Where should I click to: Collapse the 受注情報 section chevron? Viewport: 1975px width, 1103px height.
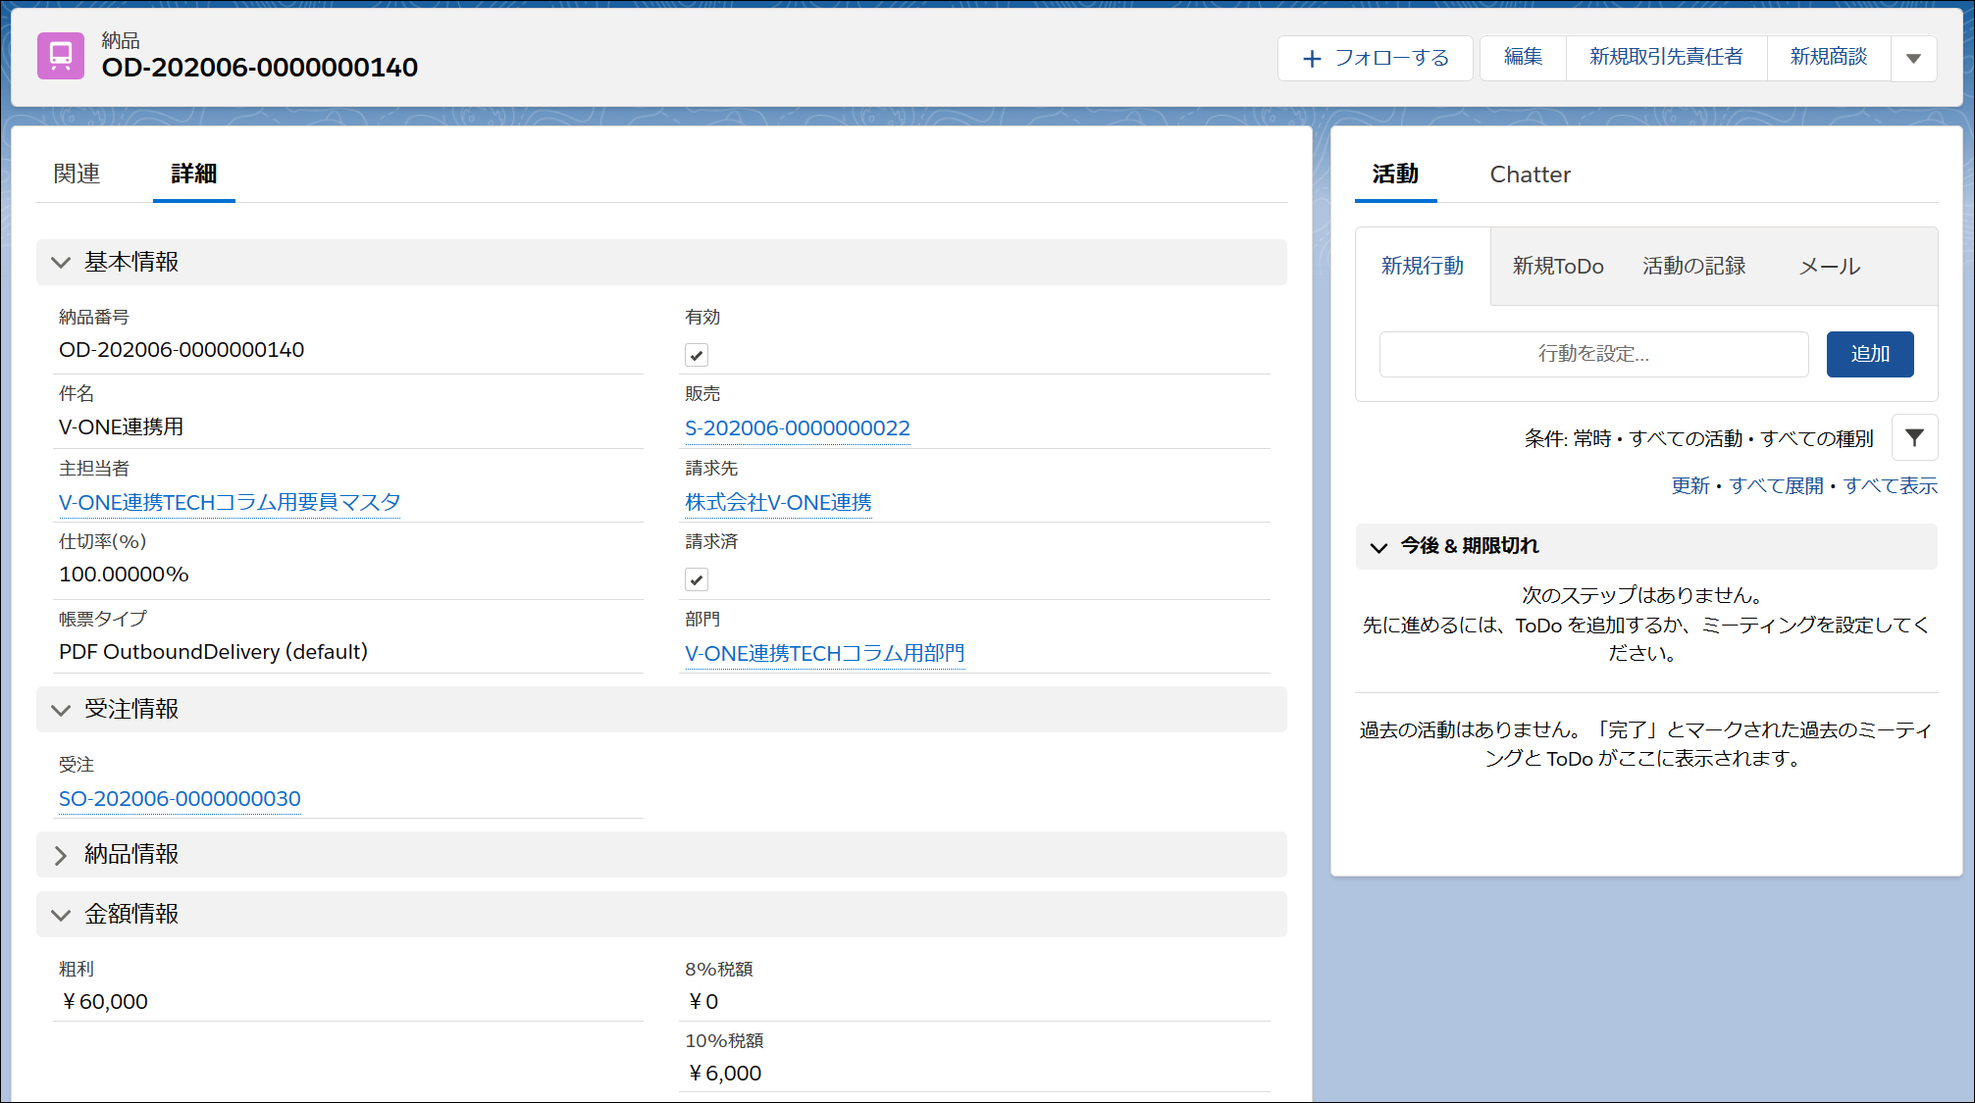click(x=61, y=710)
